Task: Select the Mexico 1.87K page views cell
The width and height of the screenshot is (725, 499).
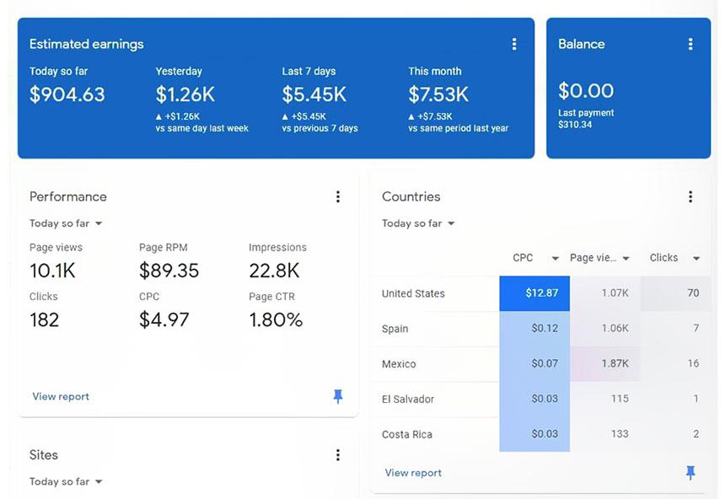Action: tap(605, 364)
